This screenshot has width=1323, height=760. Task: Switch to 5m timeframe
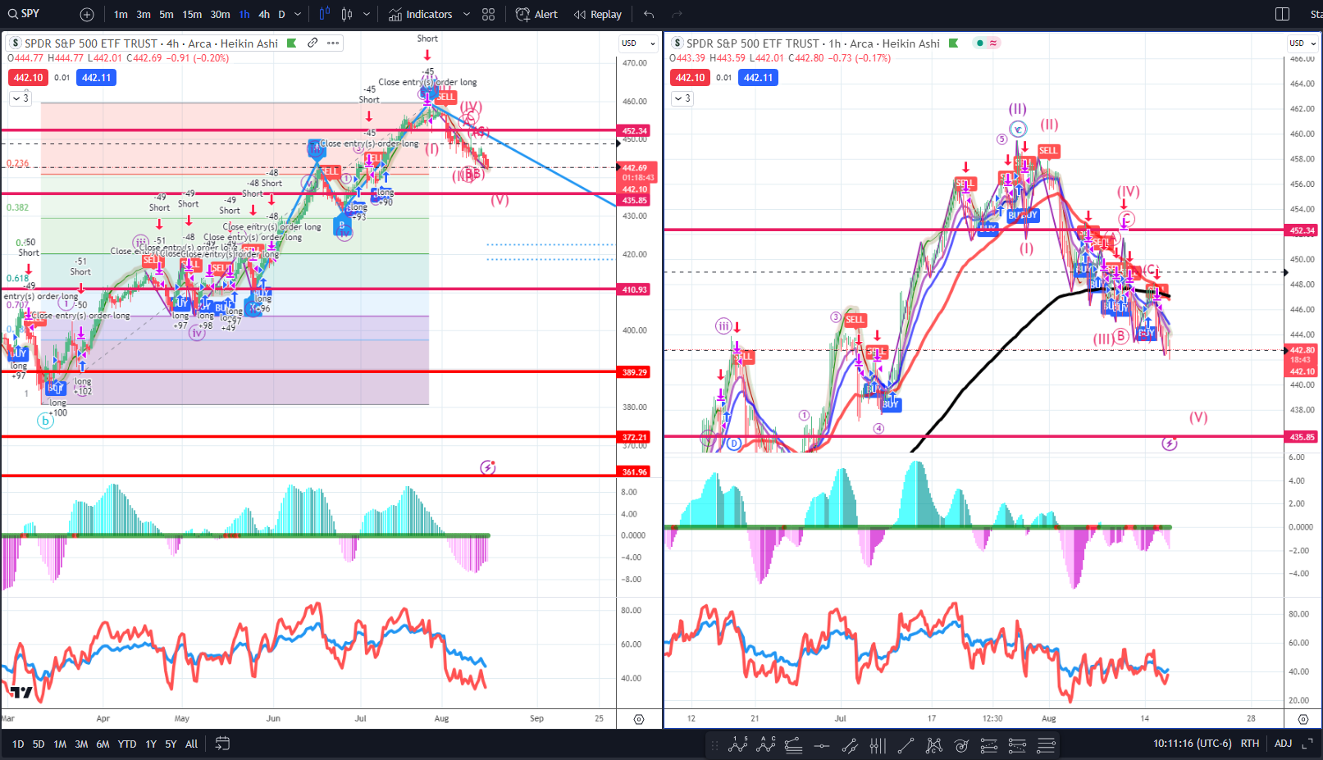(x=167, y=15)
